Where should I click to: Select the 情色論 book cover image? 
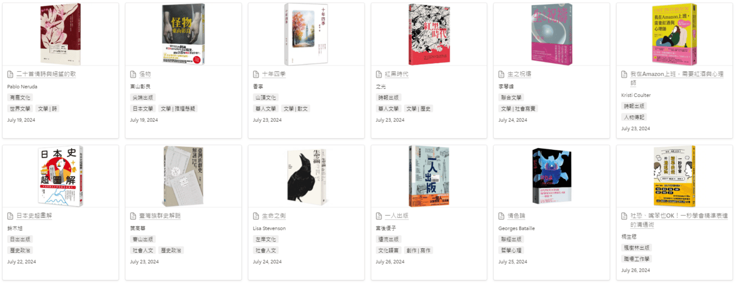point(551,177)
